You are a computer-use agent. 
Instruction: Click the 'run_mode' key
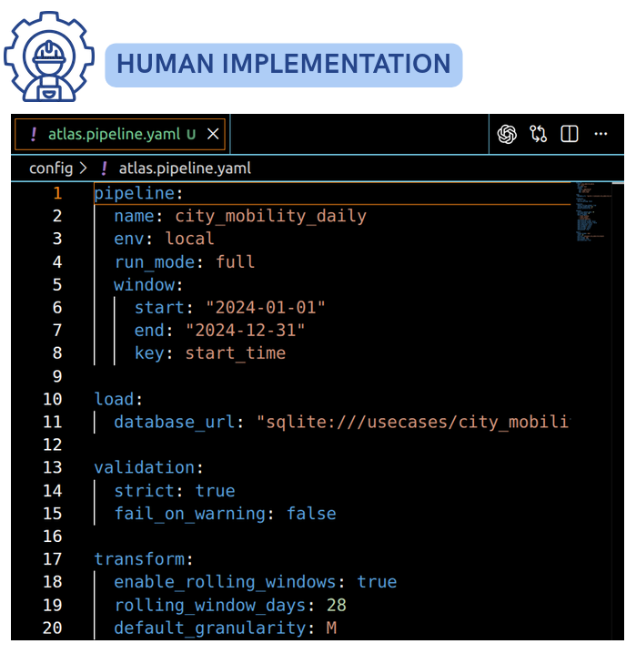[155, 262]
